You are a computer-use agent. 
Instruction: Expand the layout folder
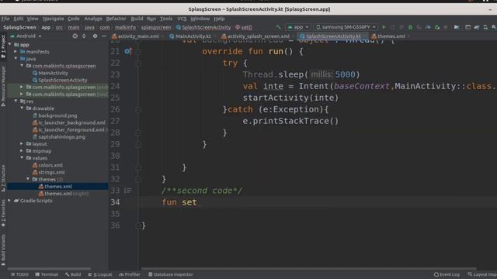pyautogui.click(x=22, y=144)
